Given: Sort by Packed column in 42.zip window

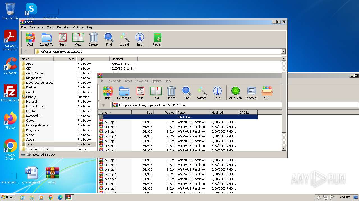Looking at the screenshot, I should click(x=165, y=113).
